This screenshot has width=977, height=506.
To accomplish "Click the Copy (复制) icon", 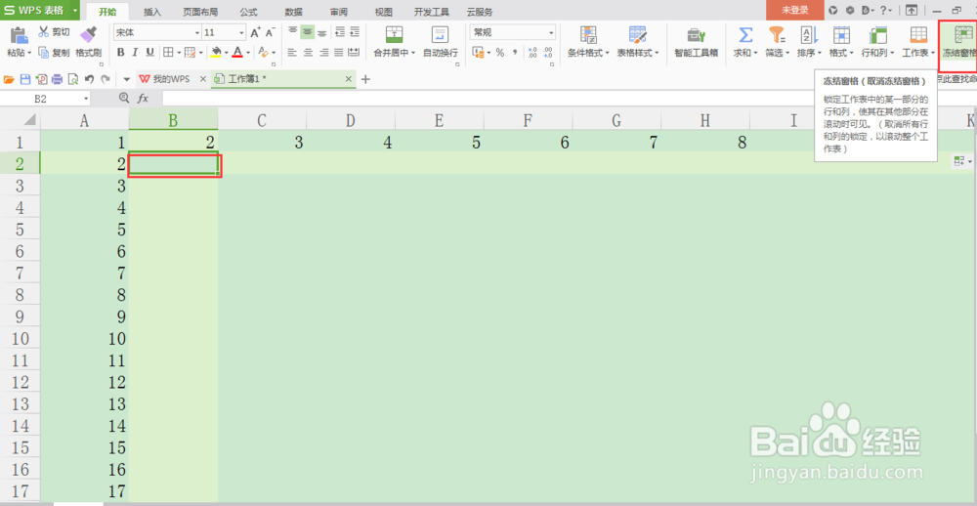I will point(44,53).
